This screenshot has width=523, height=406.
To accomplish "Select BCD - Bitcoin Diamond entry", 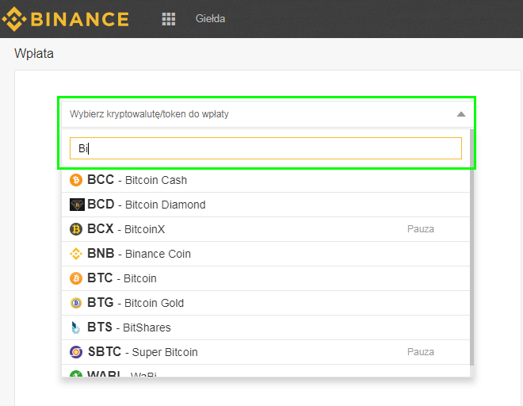I will pos(265,205).
